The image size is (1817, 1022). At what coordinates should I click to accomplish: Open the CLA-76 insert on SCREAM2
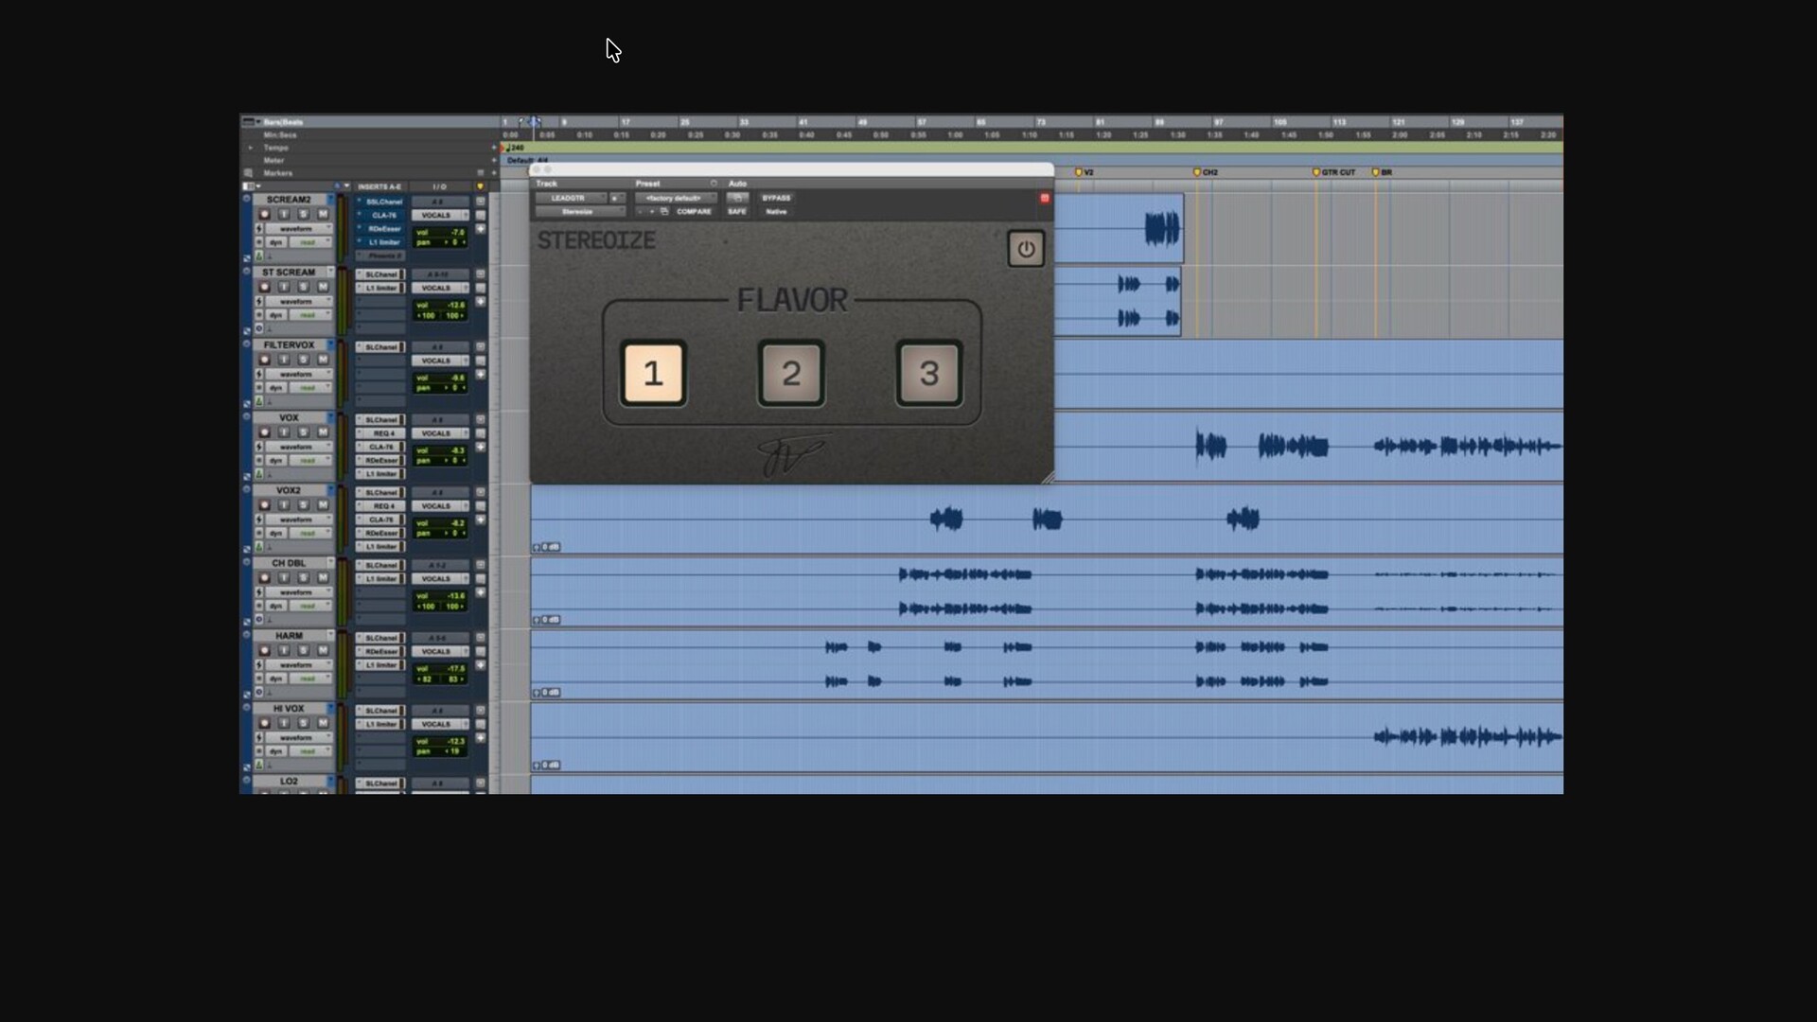tap(383, 216)
